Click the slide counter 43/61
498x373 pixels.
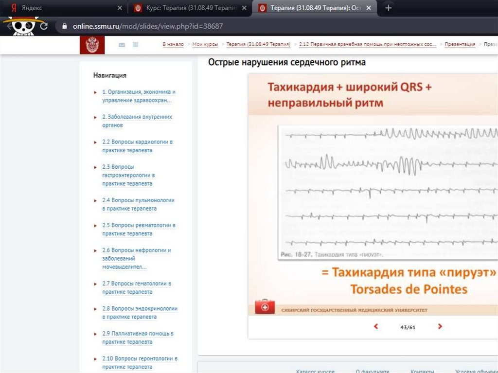point(408,327)
